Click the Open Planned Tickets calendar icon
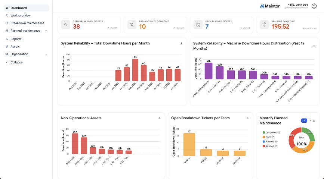 click(198, 25)
